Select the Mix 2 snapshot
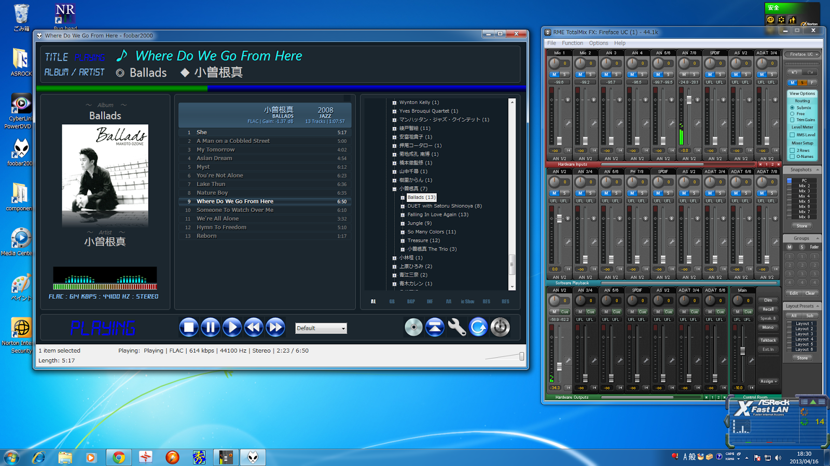Image resolution: width=830 pixels, height=466 pixels. [804, 186]
